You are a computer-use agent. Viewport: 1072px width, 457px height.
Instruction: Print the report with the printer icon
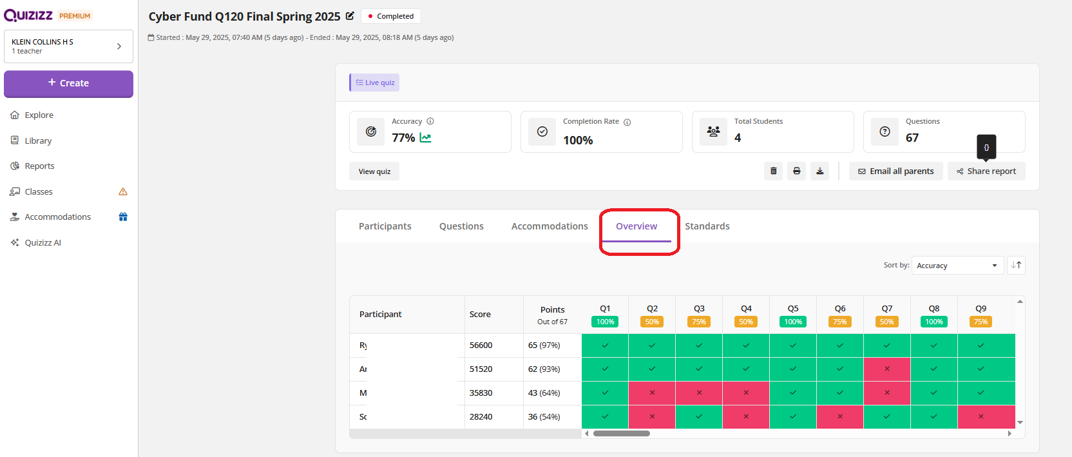click(796, 171)
